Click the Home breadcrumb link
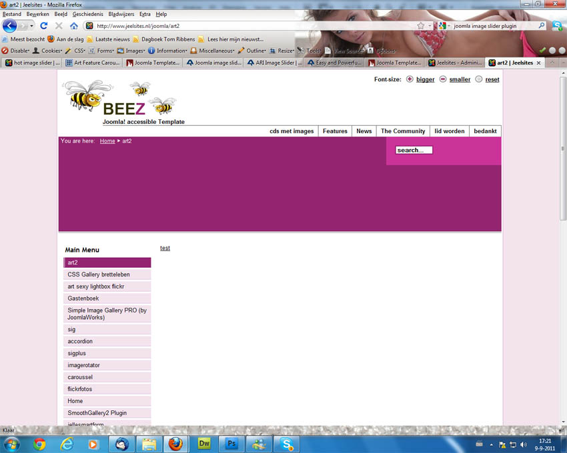This screenshot has height=453, width=567. pyautogui.click(x=107, y=141)
